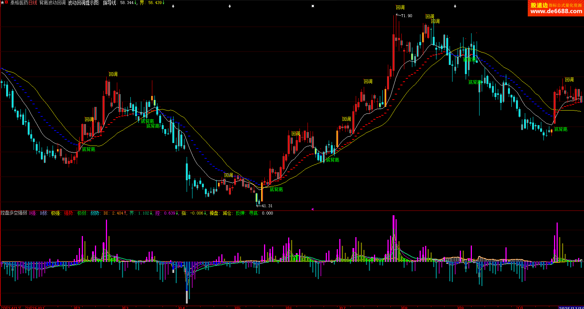The image size is (584, 309).
Task: Click the 日线 period label in the title
Action: coord(33,3)
